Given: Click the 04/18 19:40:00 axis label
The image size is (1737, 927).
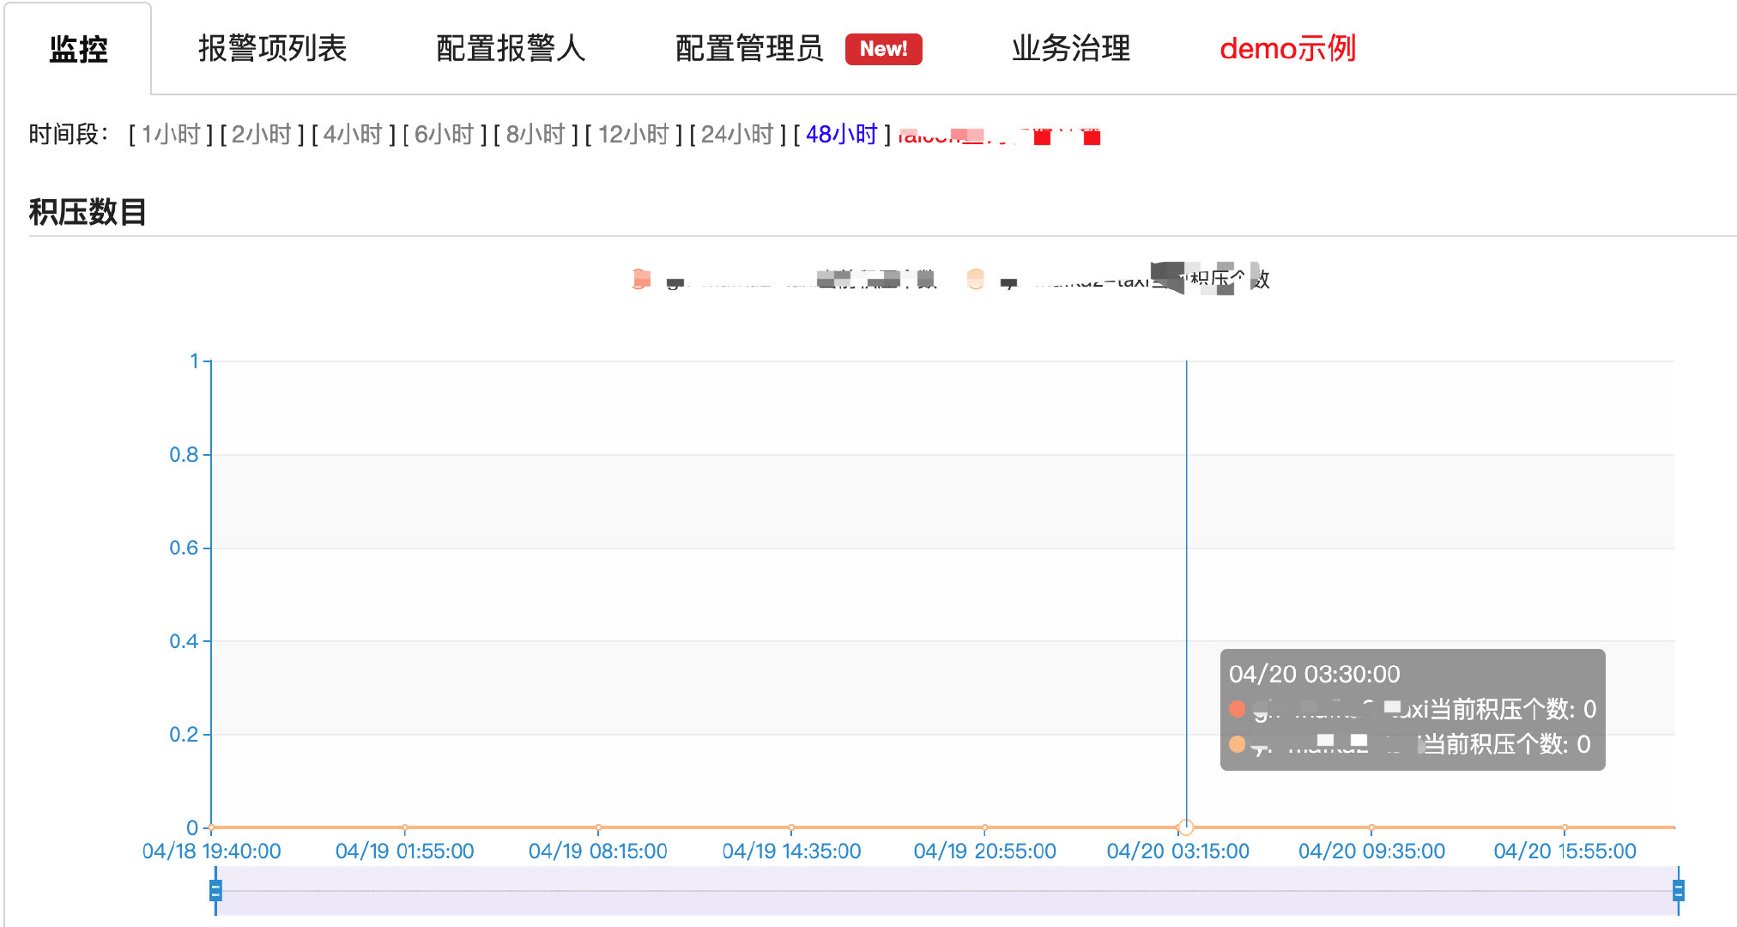Looking at the screenshot, I should click(x=211, y=851).
